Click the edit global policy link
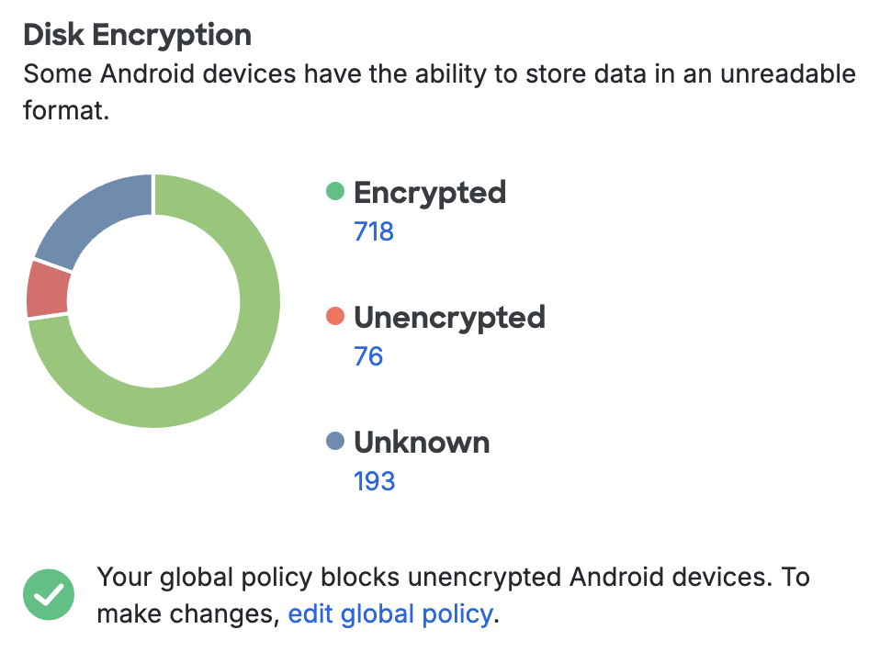Image resolution: width=880 pixels, height=652 pixels. [x=389, y=613]
